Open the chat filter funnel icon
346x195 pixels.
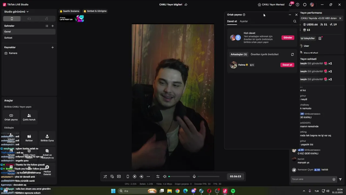coord(340,179)
